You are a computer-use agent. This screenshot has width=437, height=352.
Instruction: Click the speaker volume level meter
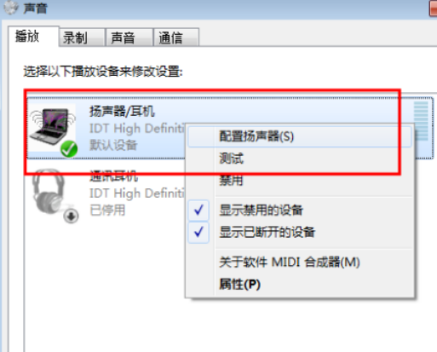click(421, 121)
